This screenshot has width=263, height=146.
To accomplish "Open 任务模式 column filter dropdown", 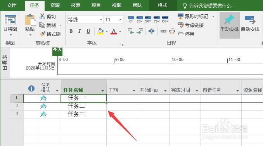I will point(57,91).
